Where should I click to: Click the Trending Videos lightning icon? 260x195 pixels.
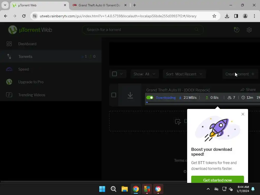tap(9, 95)
